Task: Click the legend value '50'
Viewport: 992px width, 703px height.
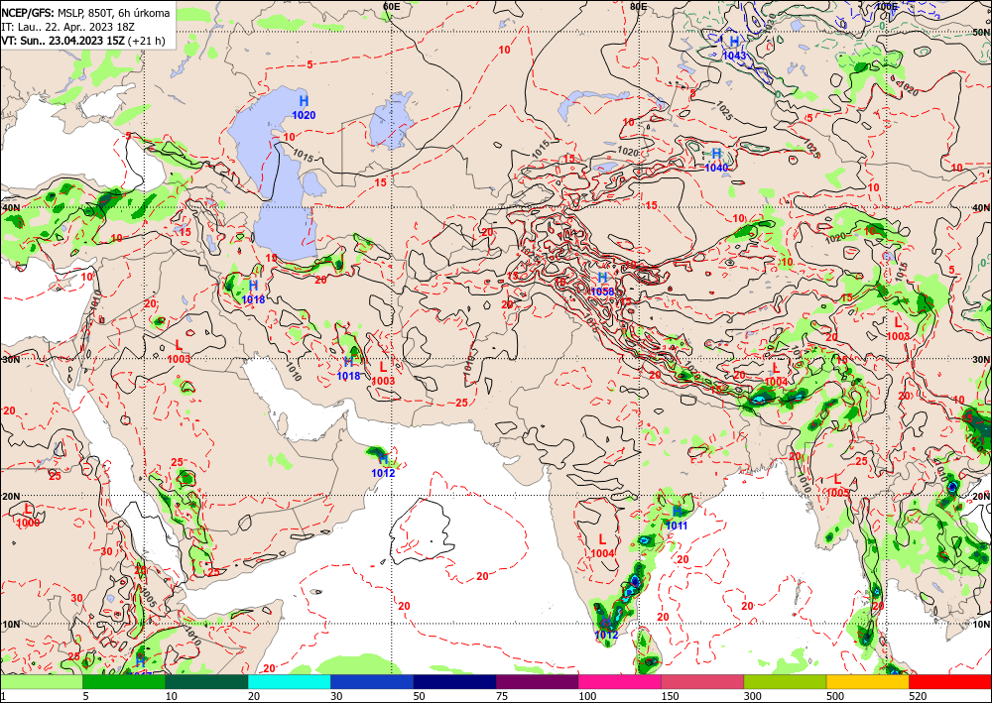Action: [419, 697]
